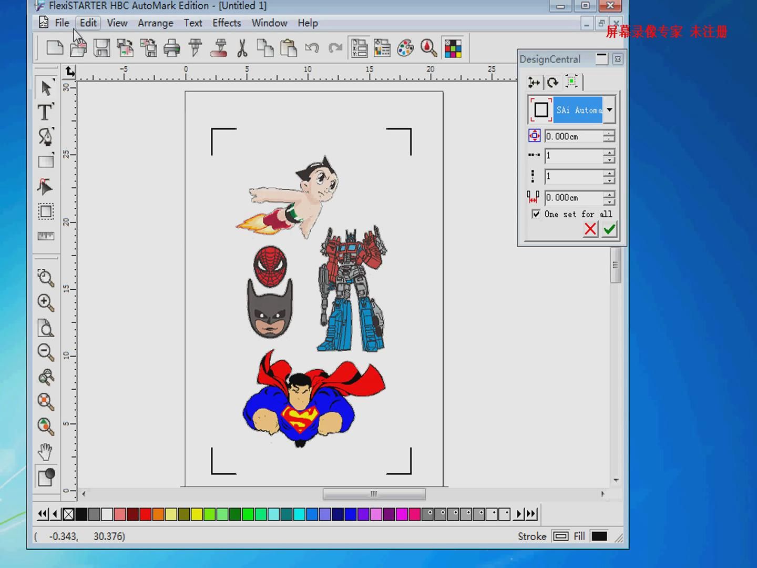Toggle the color swatch table icon
Screen dimensions: 757x568
coord(453,48)
